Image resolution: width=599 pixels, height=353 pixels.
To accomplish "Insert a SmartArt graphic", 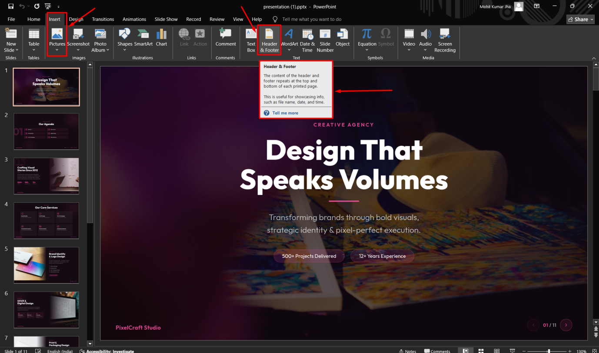I will point(143,37).
